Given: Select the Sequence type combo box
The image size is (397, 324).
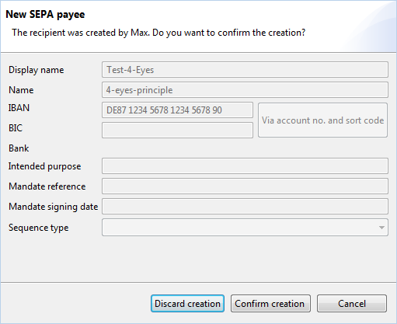Looking at the screenshot, I should (245, 228).
